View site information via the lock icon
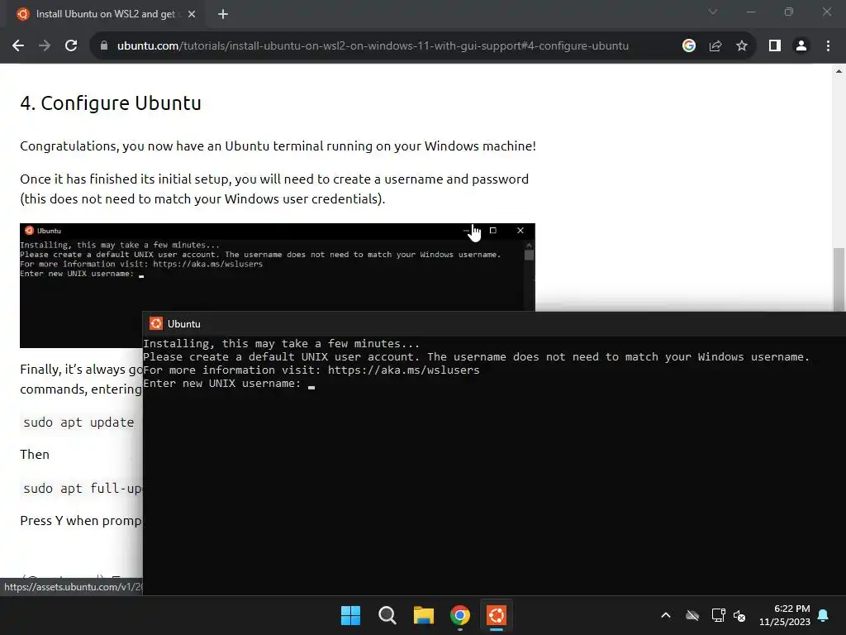The image size is (846, 635). click(104, 46)
